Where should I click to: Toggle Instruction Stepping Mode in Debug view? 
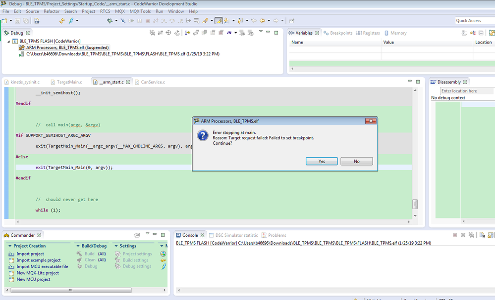pyautogui.click(x=187, y=33)
